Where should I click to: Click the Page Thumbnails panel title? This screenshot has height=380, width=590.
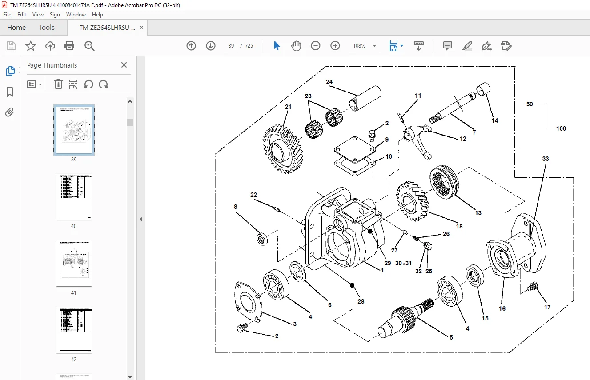tap(52, 65)
